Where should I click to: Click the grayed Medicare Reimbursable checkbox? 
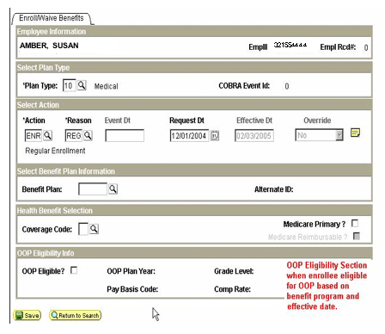click(x=357, y=236)
